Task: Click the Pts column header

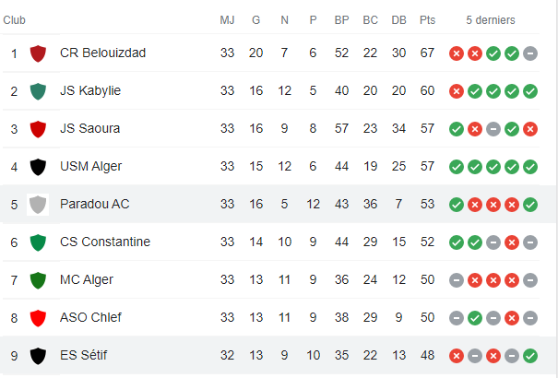Action: pos(428,20)
